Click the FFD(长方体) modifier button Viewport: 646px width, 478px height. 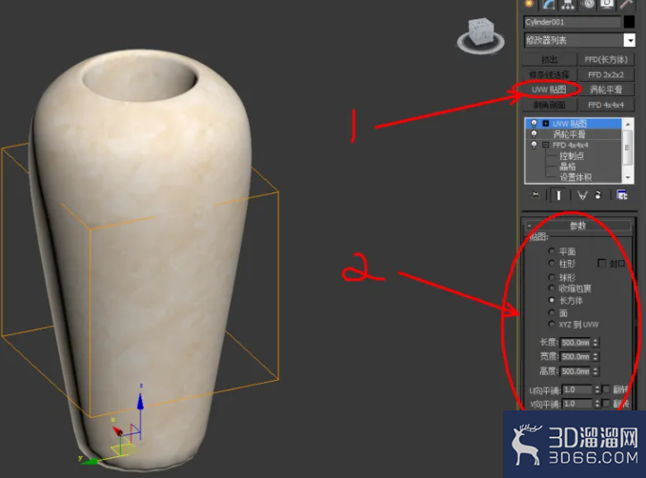tap(606, 60)
